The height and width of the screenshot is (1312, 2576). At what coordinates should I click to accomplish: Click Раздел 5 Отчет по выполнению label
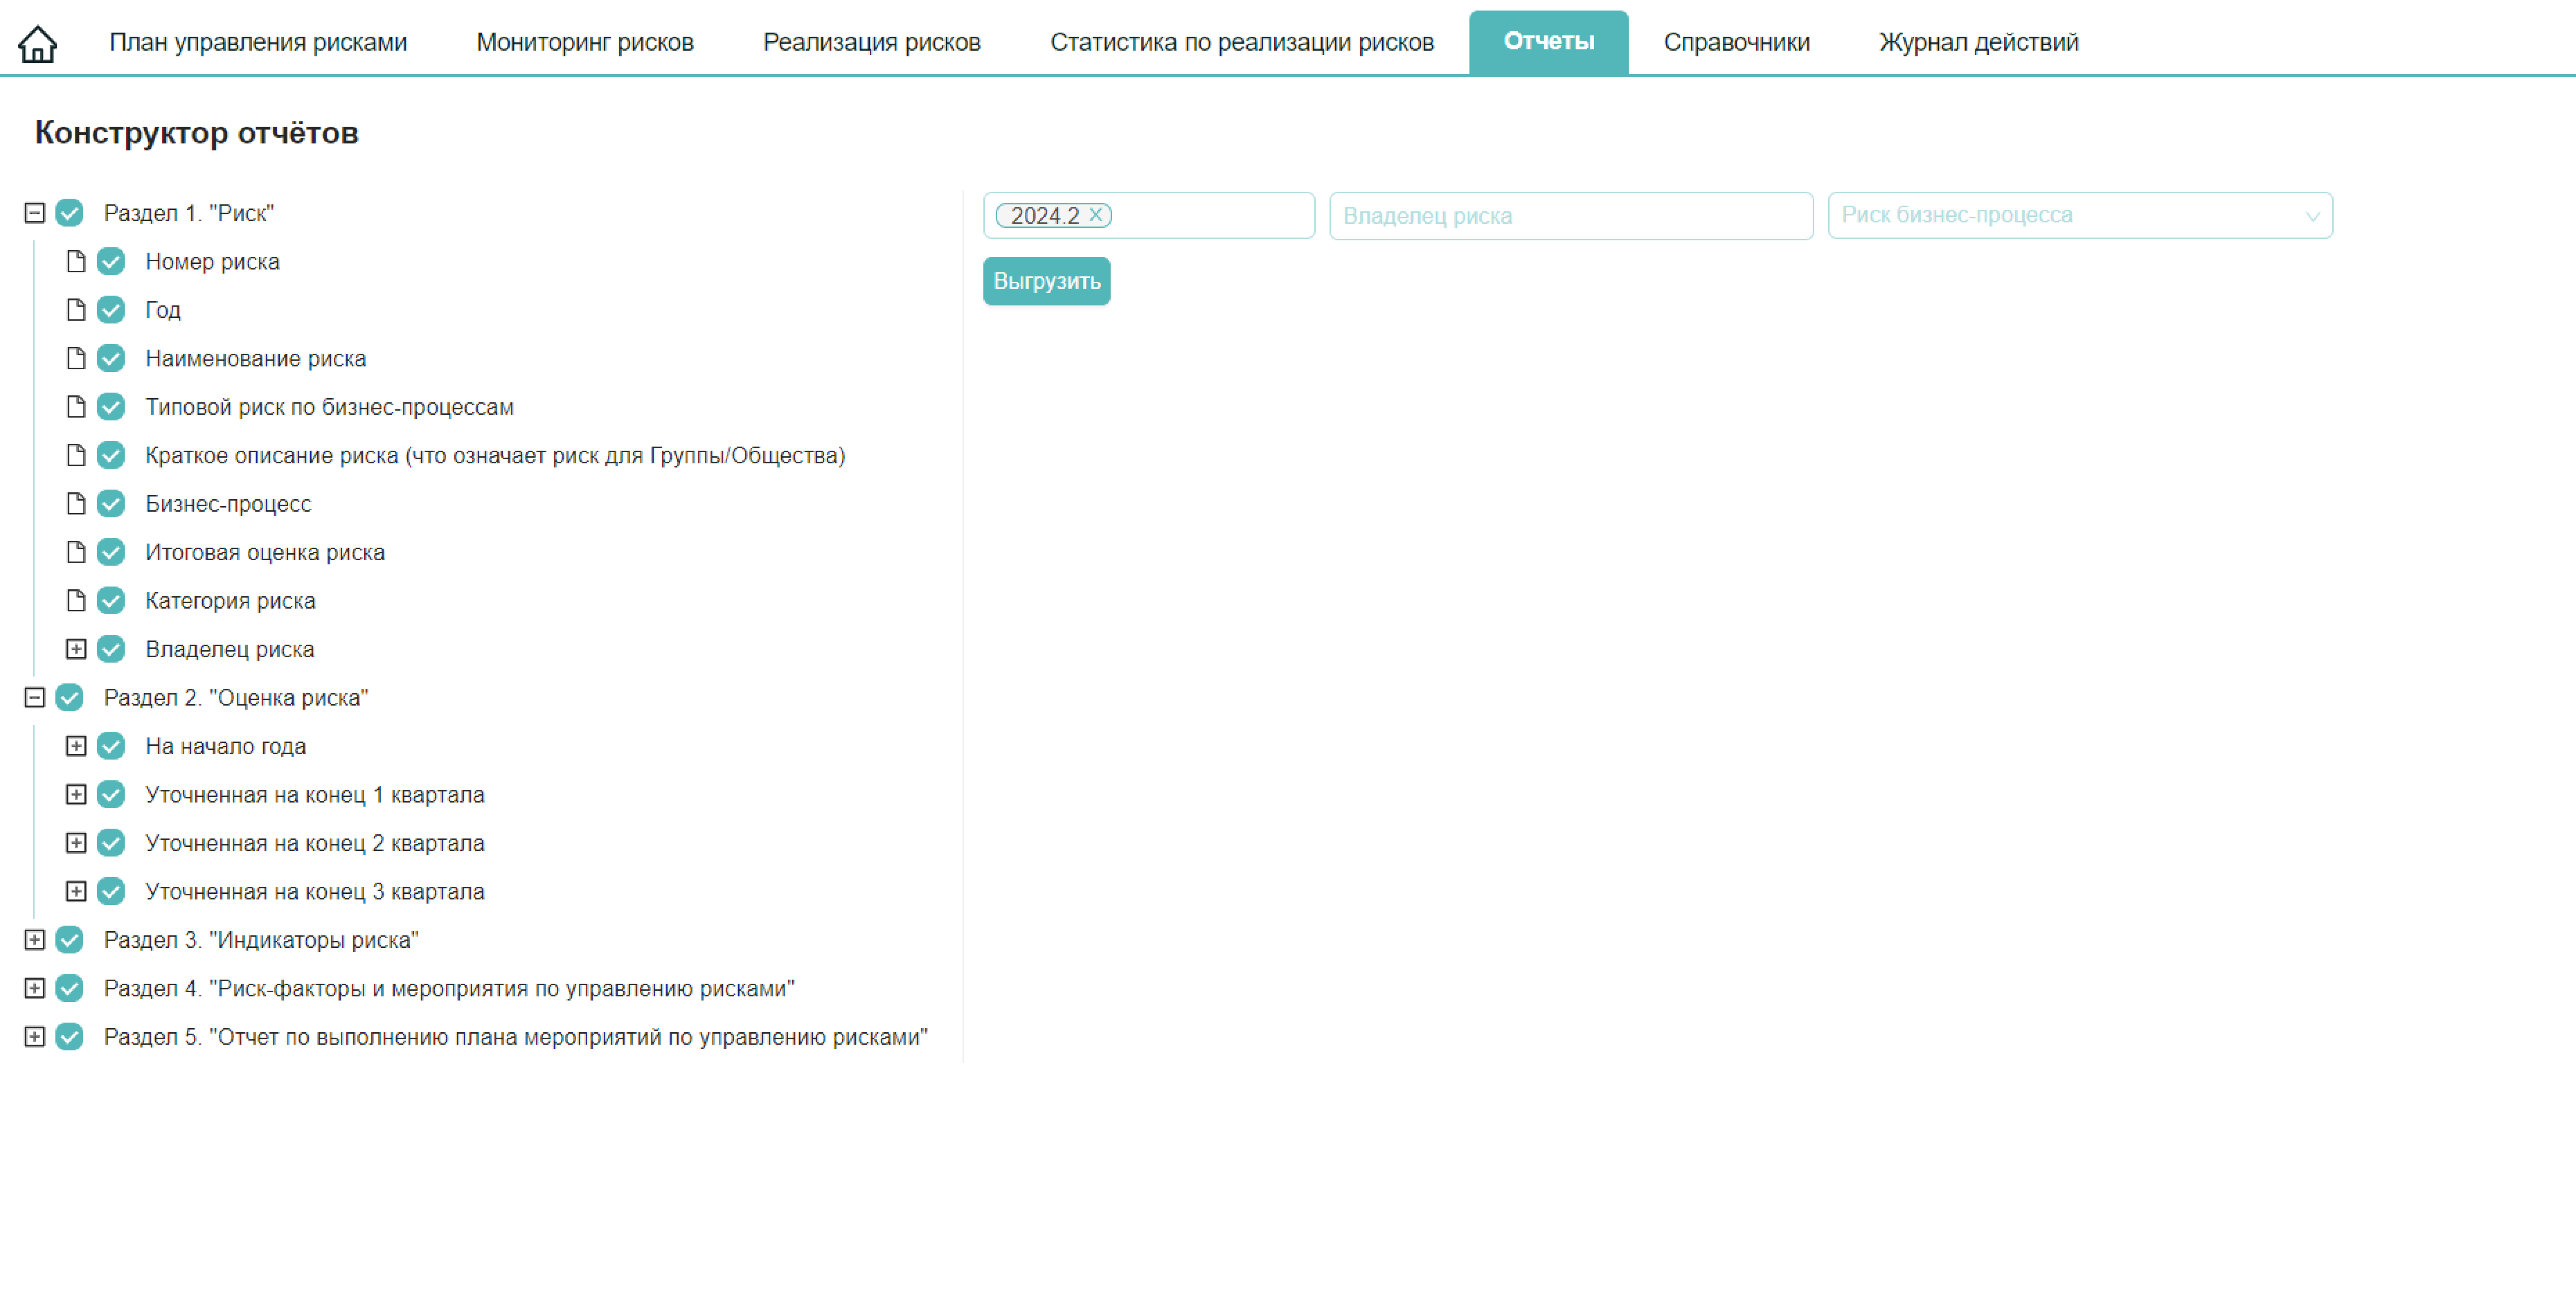click(516, 1038)
